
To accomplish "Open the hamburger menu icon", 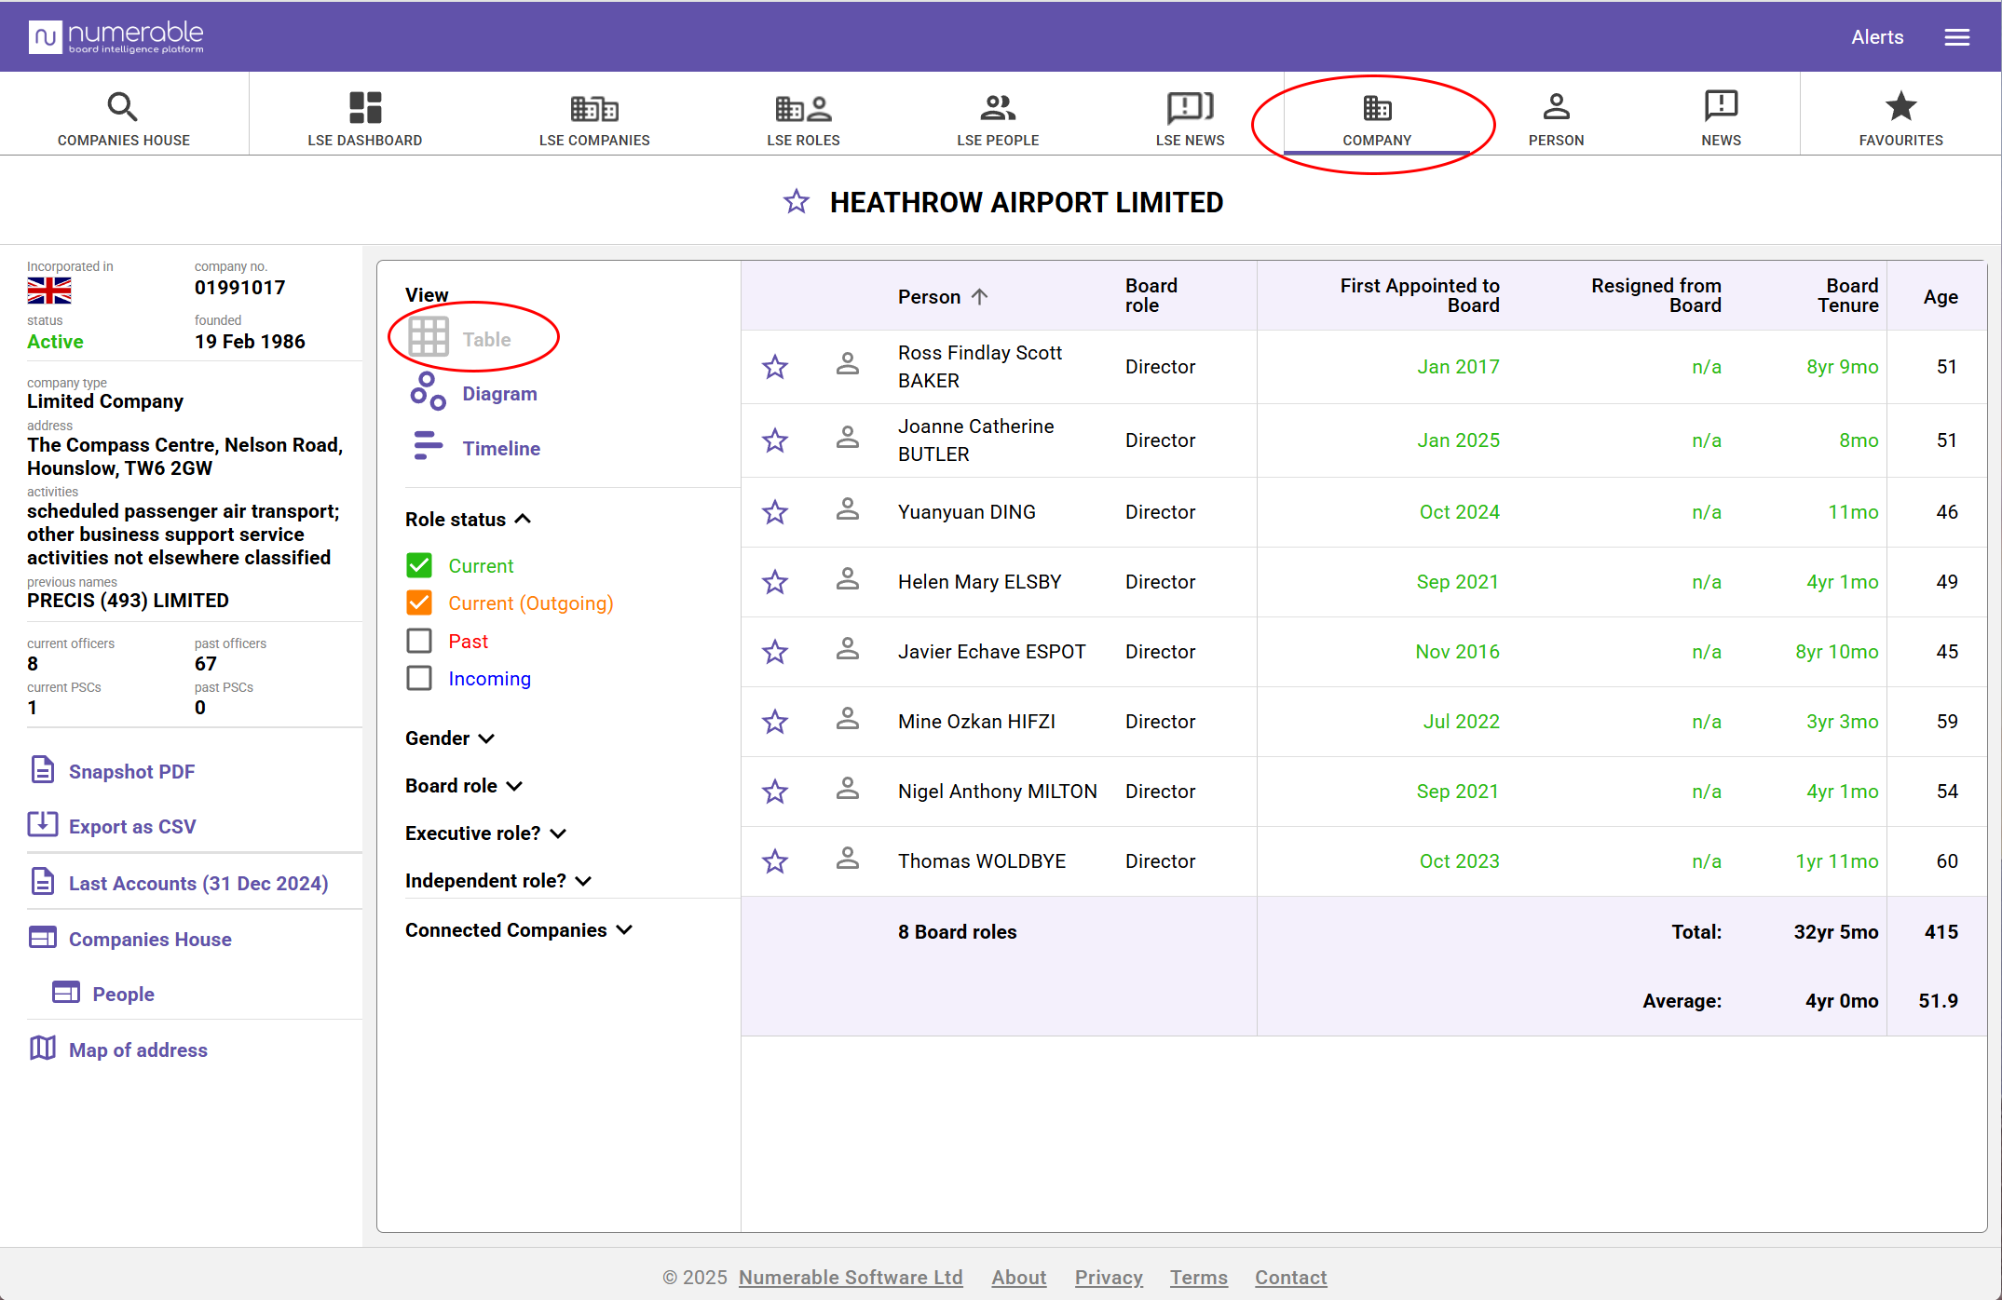I will coord(1956,37).
